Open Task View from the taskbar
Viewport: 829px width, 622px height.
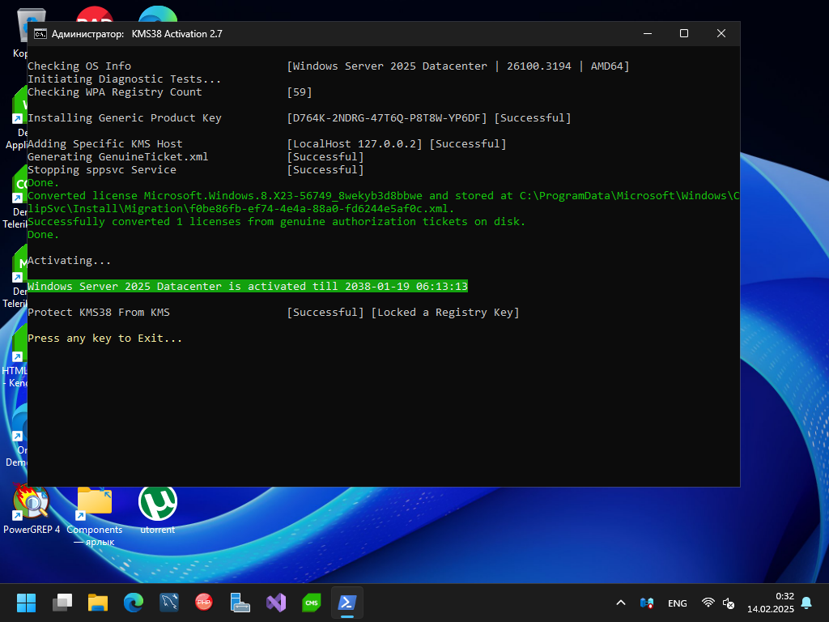pos(62,603)
